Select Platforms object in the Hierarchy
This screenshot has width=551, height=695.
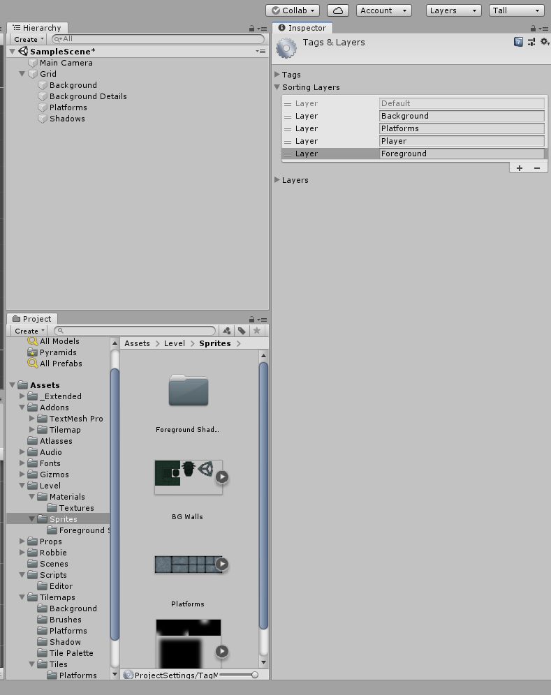pos(68,107)
